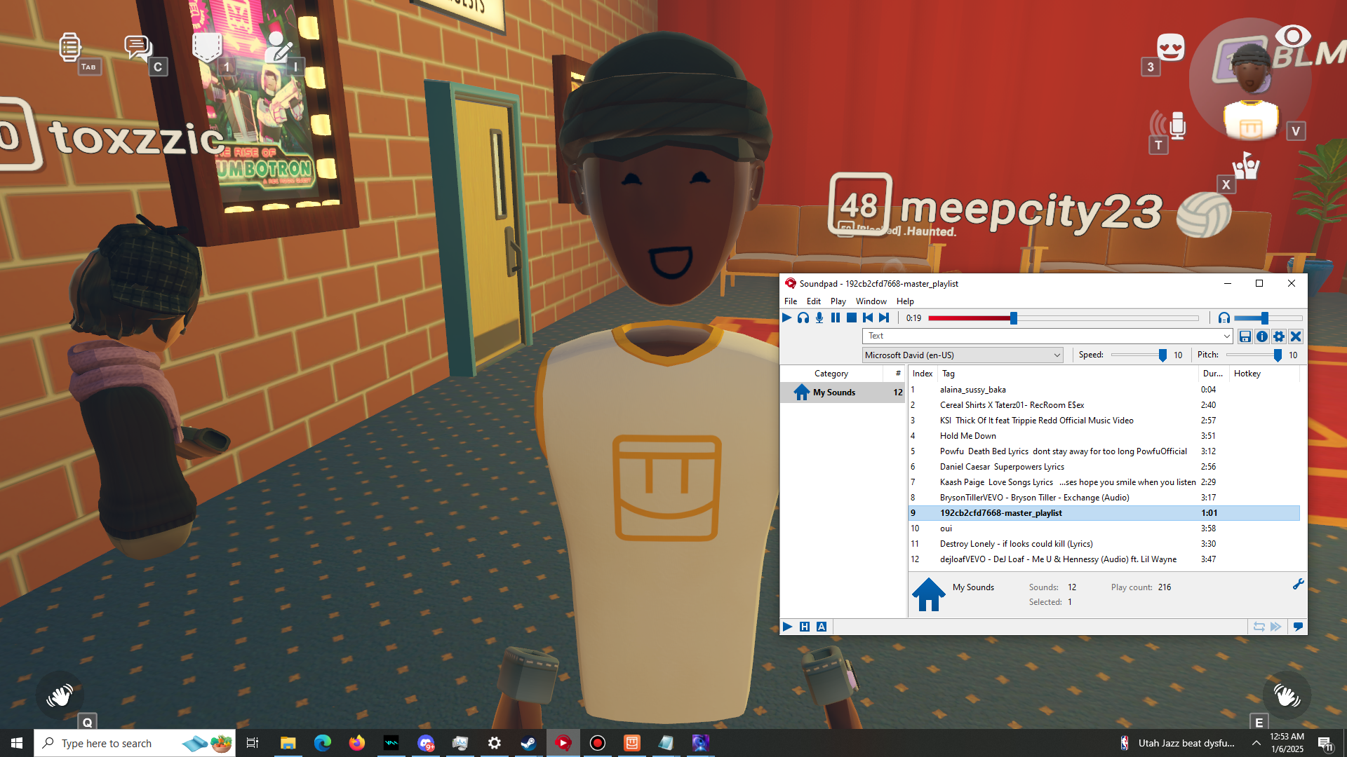1347x757 pixels.
Task: Skip to the next sound
Action: click(884, 318)
